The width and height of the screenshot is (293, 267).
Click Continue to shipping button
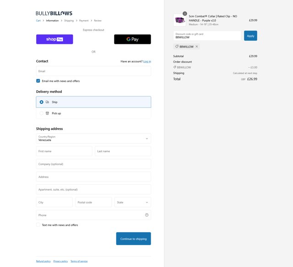[133, 239]
